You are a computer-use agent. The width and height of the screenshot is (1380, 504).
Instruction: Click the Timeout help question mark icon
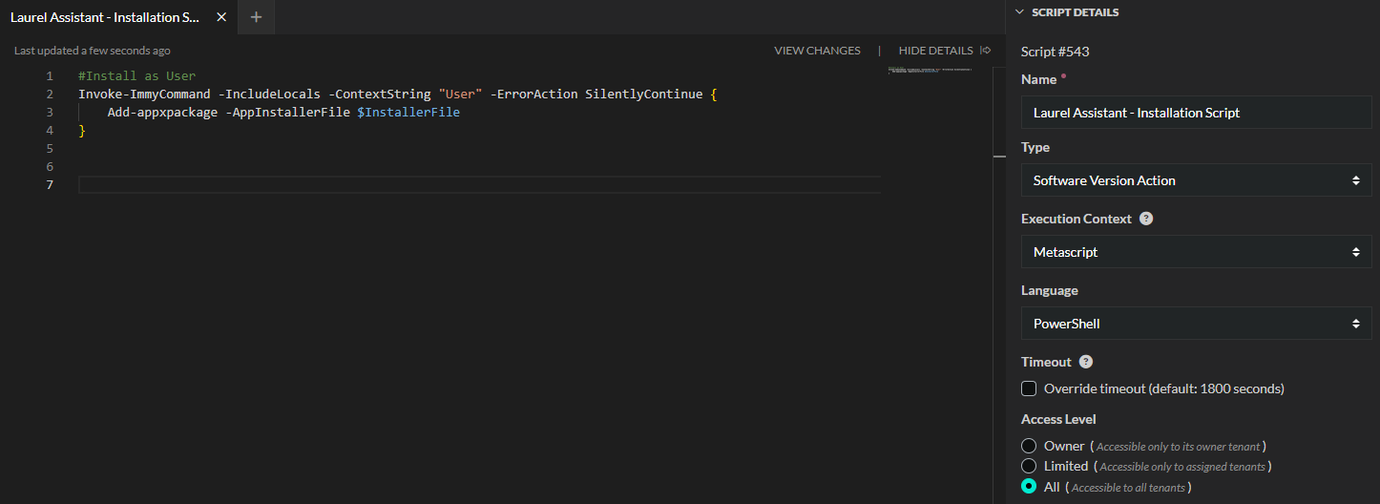pos(1086,362)
